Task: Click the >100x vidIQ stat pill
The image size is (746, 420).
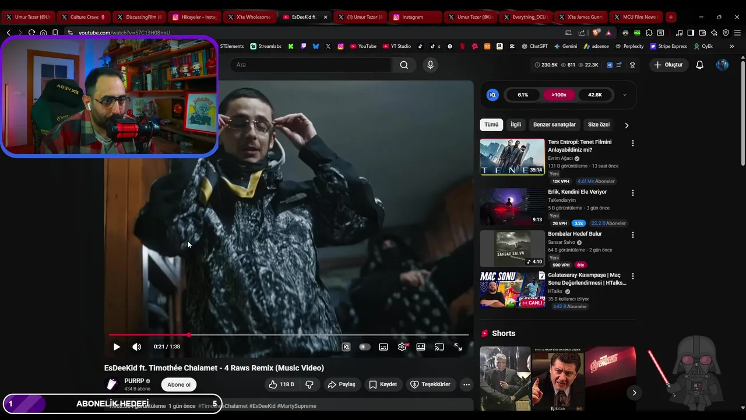Action: 559,94
